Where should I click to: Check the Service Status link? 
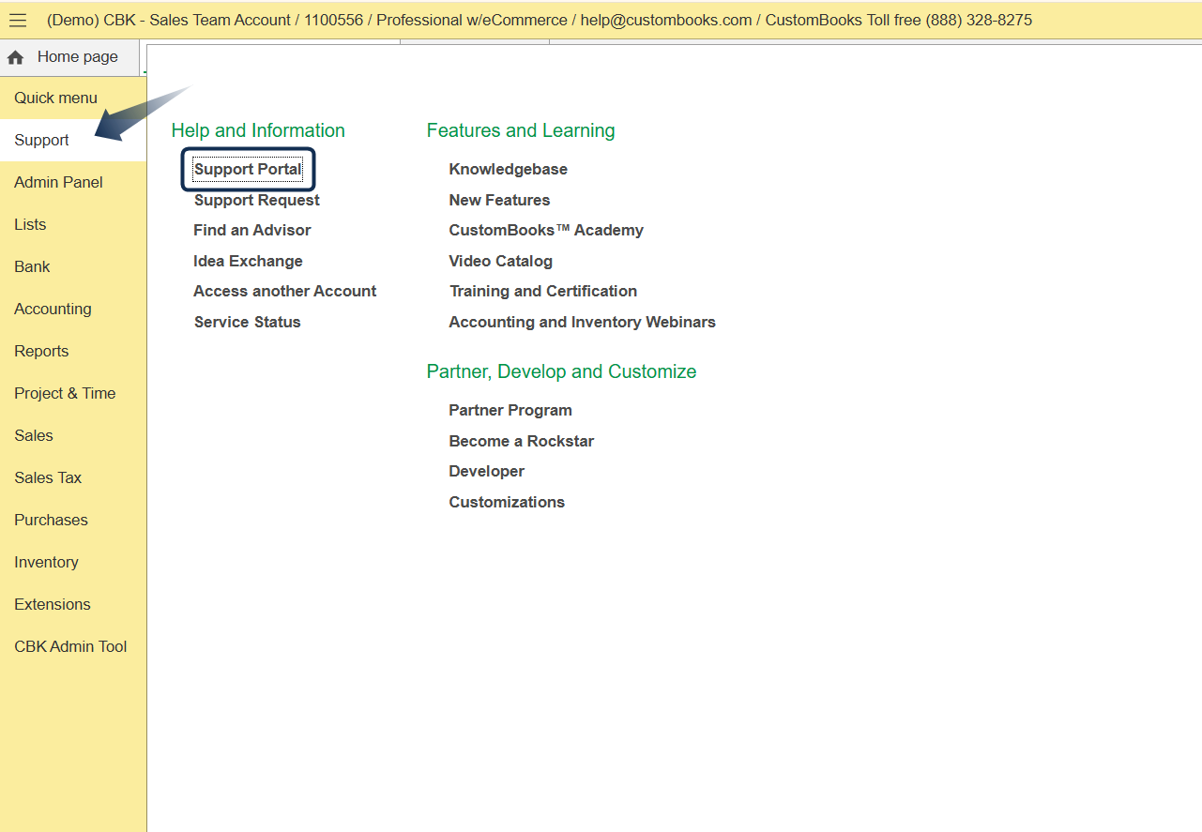click(x=247, y=322)
